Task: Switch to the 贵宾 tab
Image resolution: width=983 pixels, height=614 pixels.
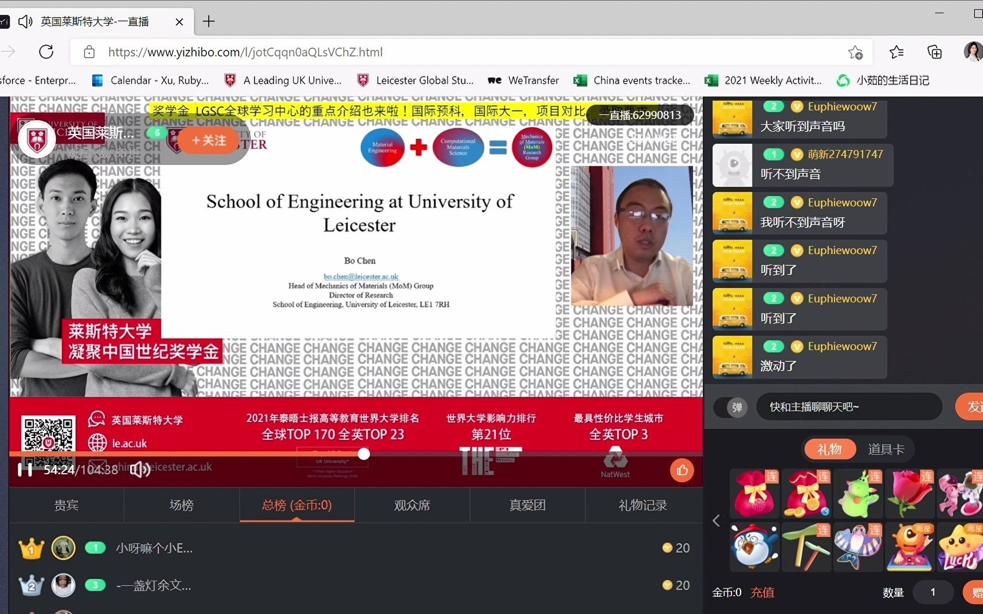Action: (66, 505)
